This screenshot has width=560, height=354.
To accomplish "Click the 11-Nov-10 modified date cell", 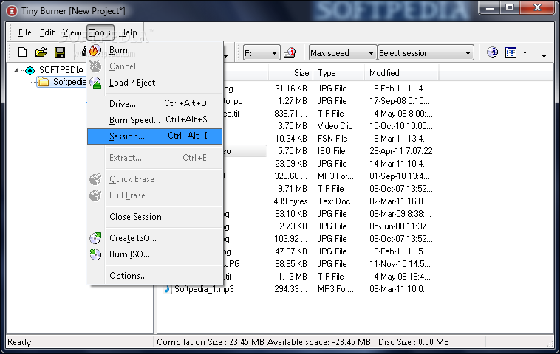I will point(400,264).
